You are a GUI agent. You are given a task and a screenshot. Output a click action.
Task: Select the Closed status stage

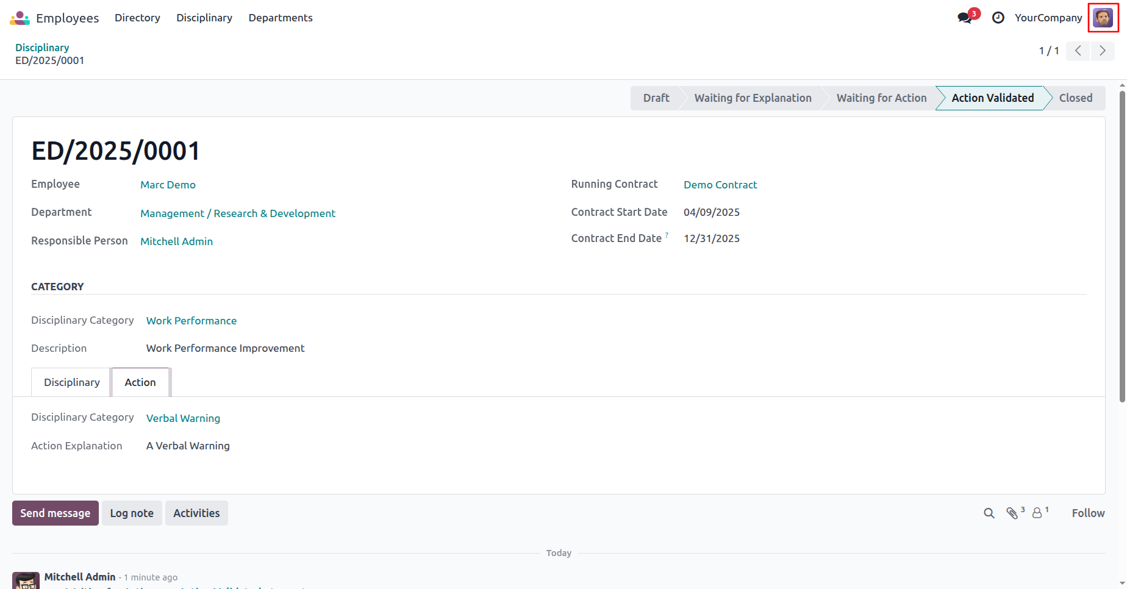point(1075,98)
